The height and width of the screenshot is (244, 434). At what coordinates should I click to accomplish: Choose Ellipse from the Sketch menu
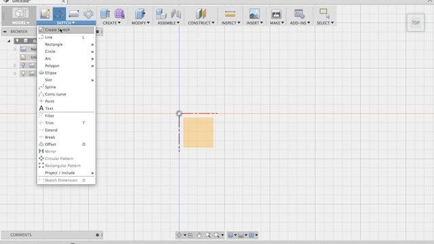66,73
